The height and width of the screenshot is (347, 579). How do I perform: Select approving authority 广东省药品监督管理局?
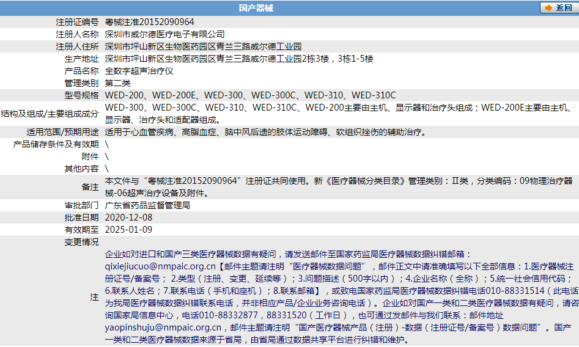(147, 205)
